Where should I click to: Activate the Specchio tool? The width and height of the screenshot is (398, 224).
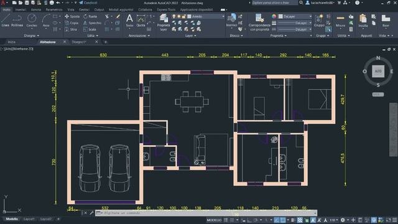click(92, 23)
